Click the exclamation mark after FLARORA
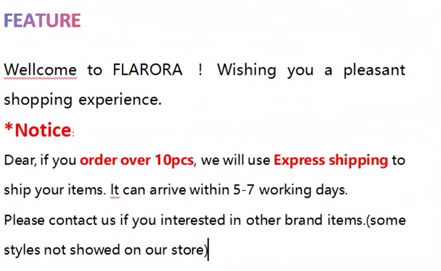441x271 pixels. (200, 70)
